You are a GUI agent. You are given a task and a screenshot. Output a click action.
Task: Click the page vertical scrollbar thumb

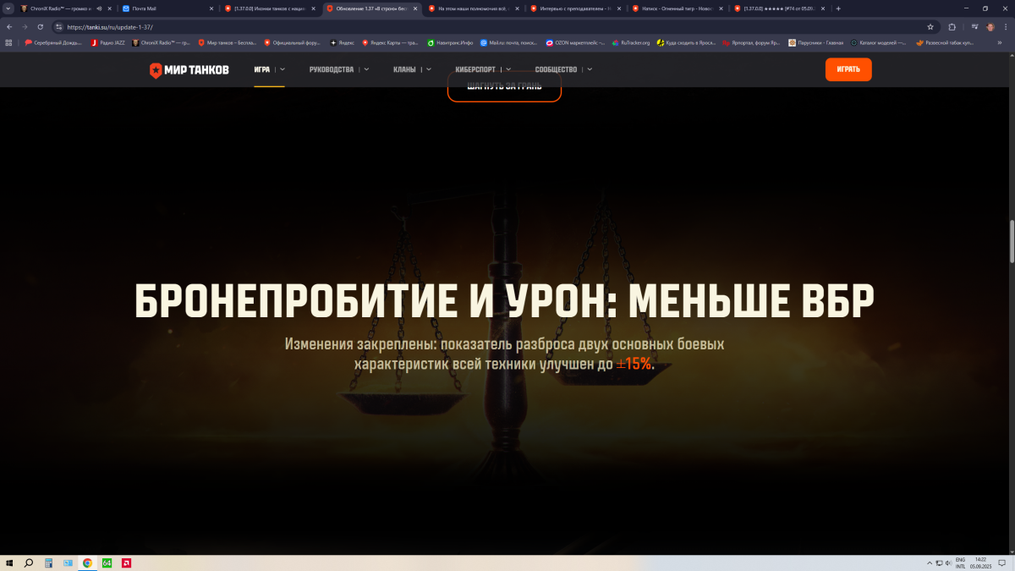(x=1011, y=243)
